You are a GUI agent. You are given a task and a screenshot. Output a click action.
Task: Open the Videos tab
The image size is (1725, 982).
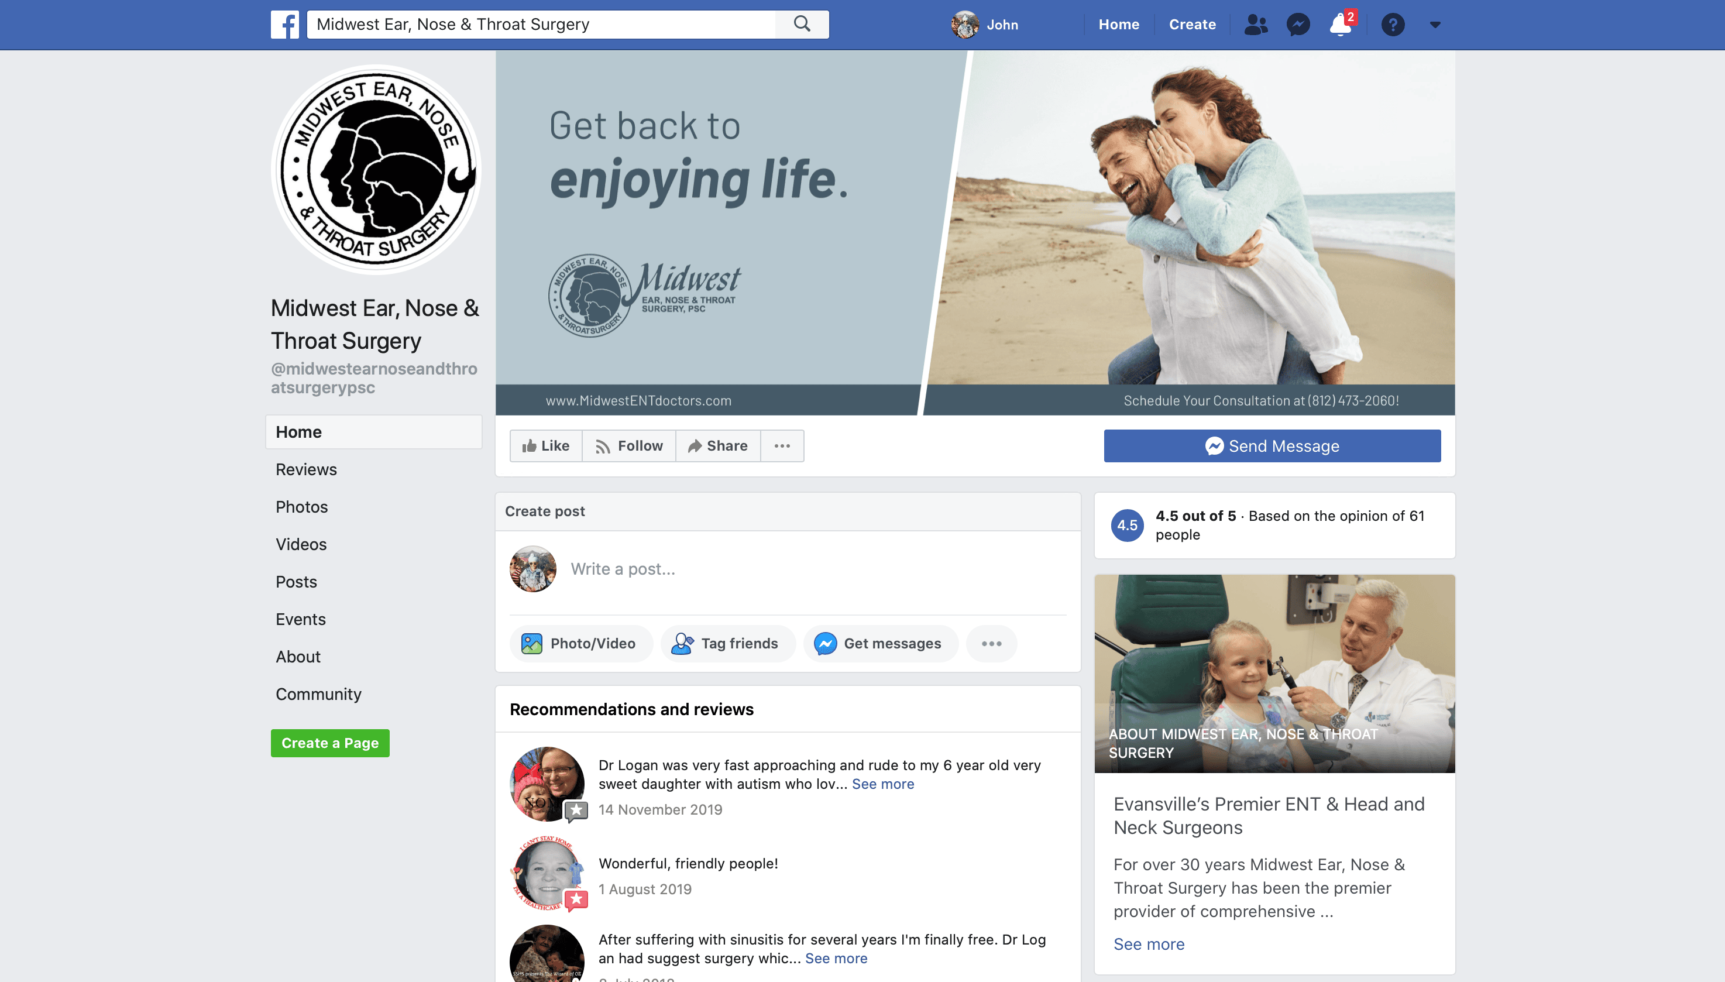click(301, 544)
